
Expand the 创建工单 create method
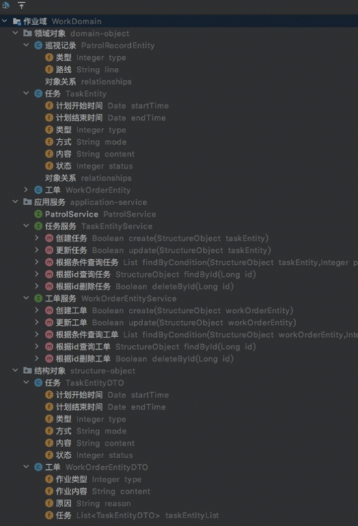coord(37,310)
